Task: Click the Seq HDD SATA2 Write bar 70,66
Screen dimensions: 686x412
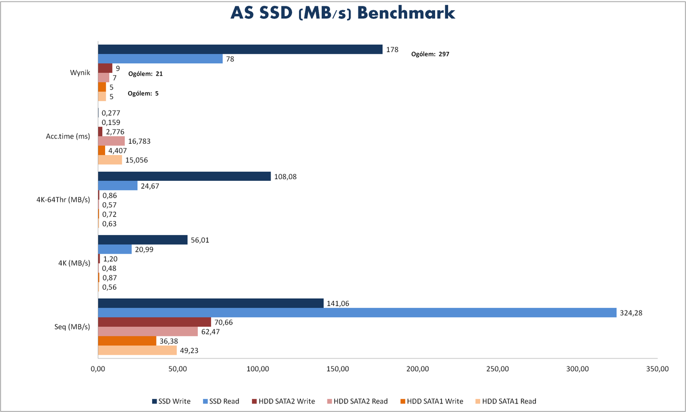Action: point(154,322)
